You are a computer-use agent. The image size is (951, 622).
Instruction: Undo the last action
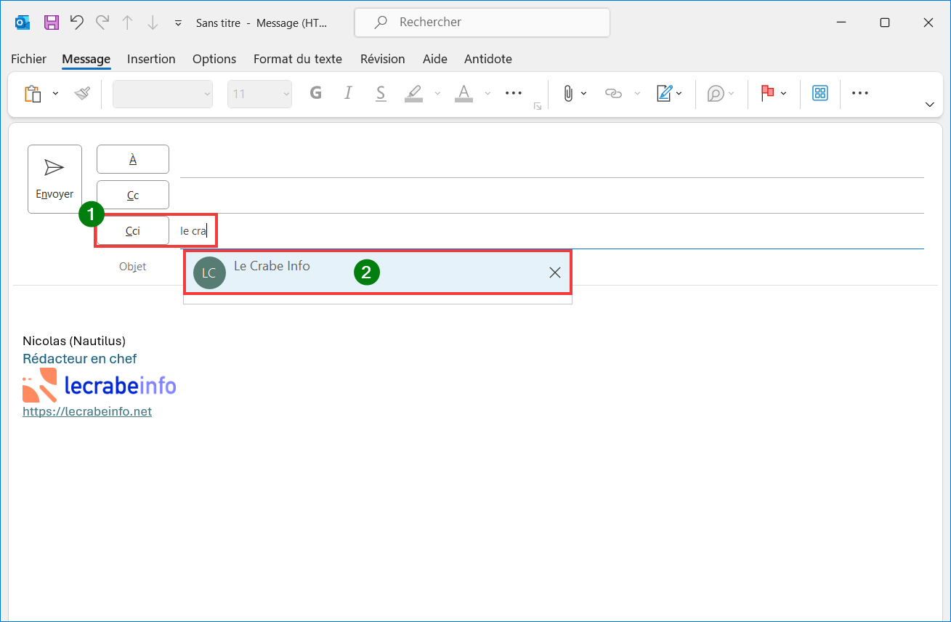(77, 23)
